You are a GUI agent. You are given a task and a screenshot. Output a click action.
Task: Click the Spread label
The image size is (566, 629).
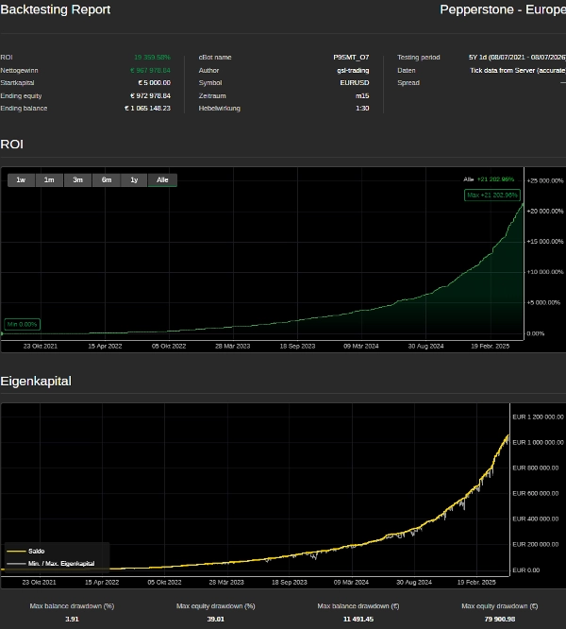tap(408, 82)
